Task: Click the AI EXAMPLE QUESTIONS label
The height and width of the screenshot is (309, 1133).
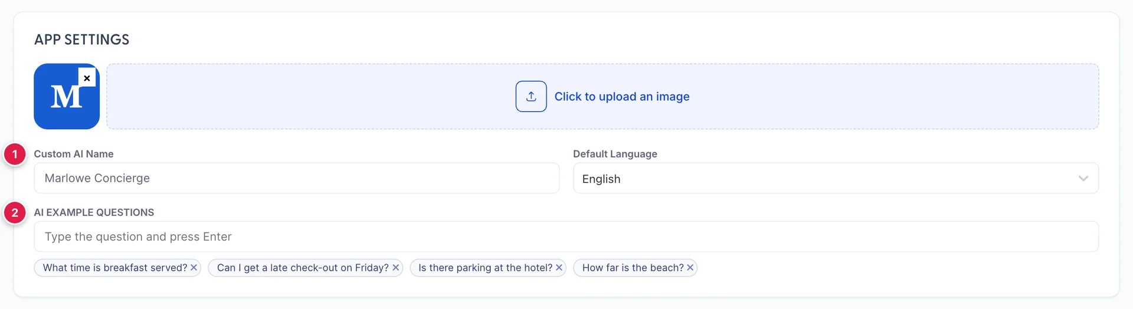Action: [94, 212]
